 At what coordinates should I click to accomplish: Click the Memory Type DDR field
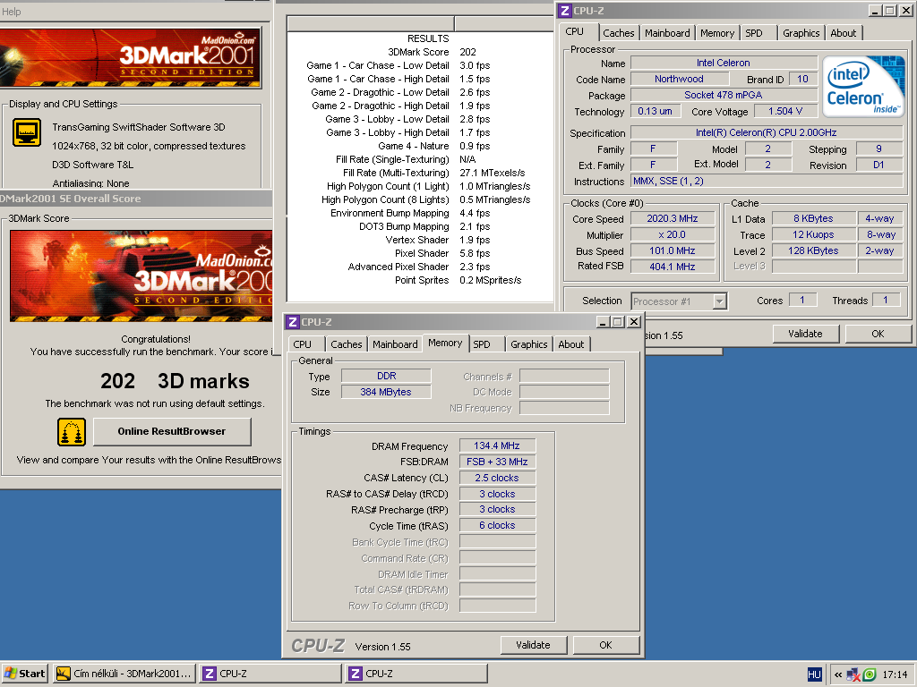[386, 377]
